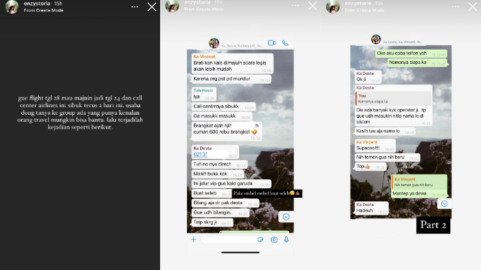
Task: Click 'From Create Mode' in first story
Action: 43,10
